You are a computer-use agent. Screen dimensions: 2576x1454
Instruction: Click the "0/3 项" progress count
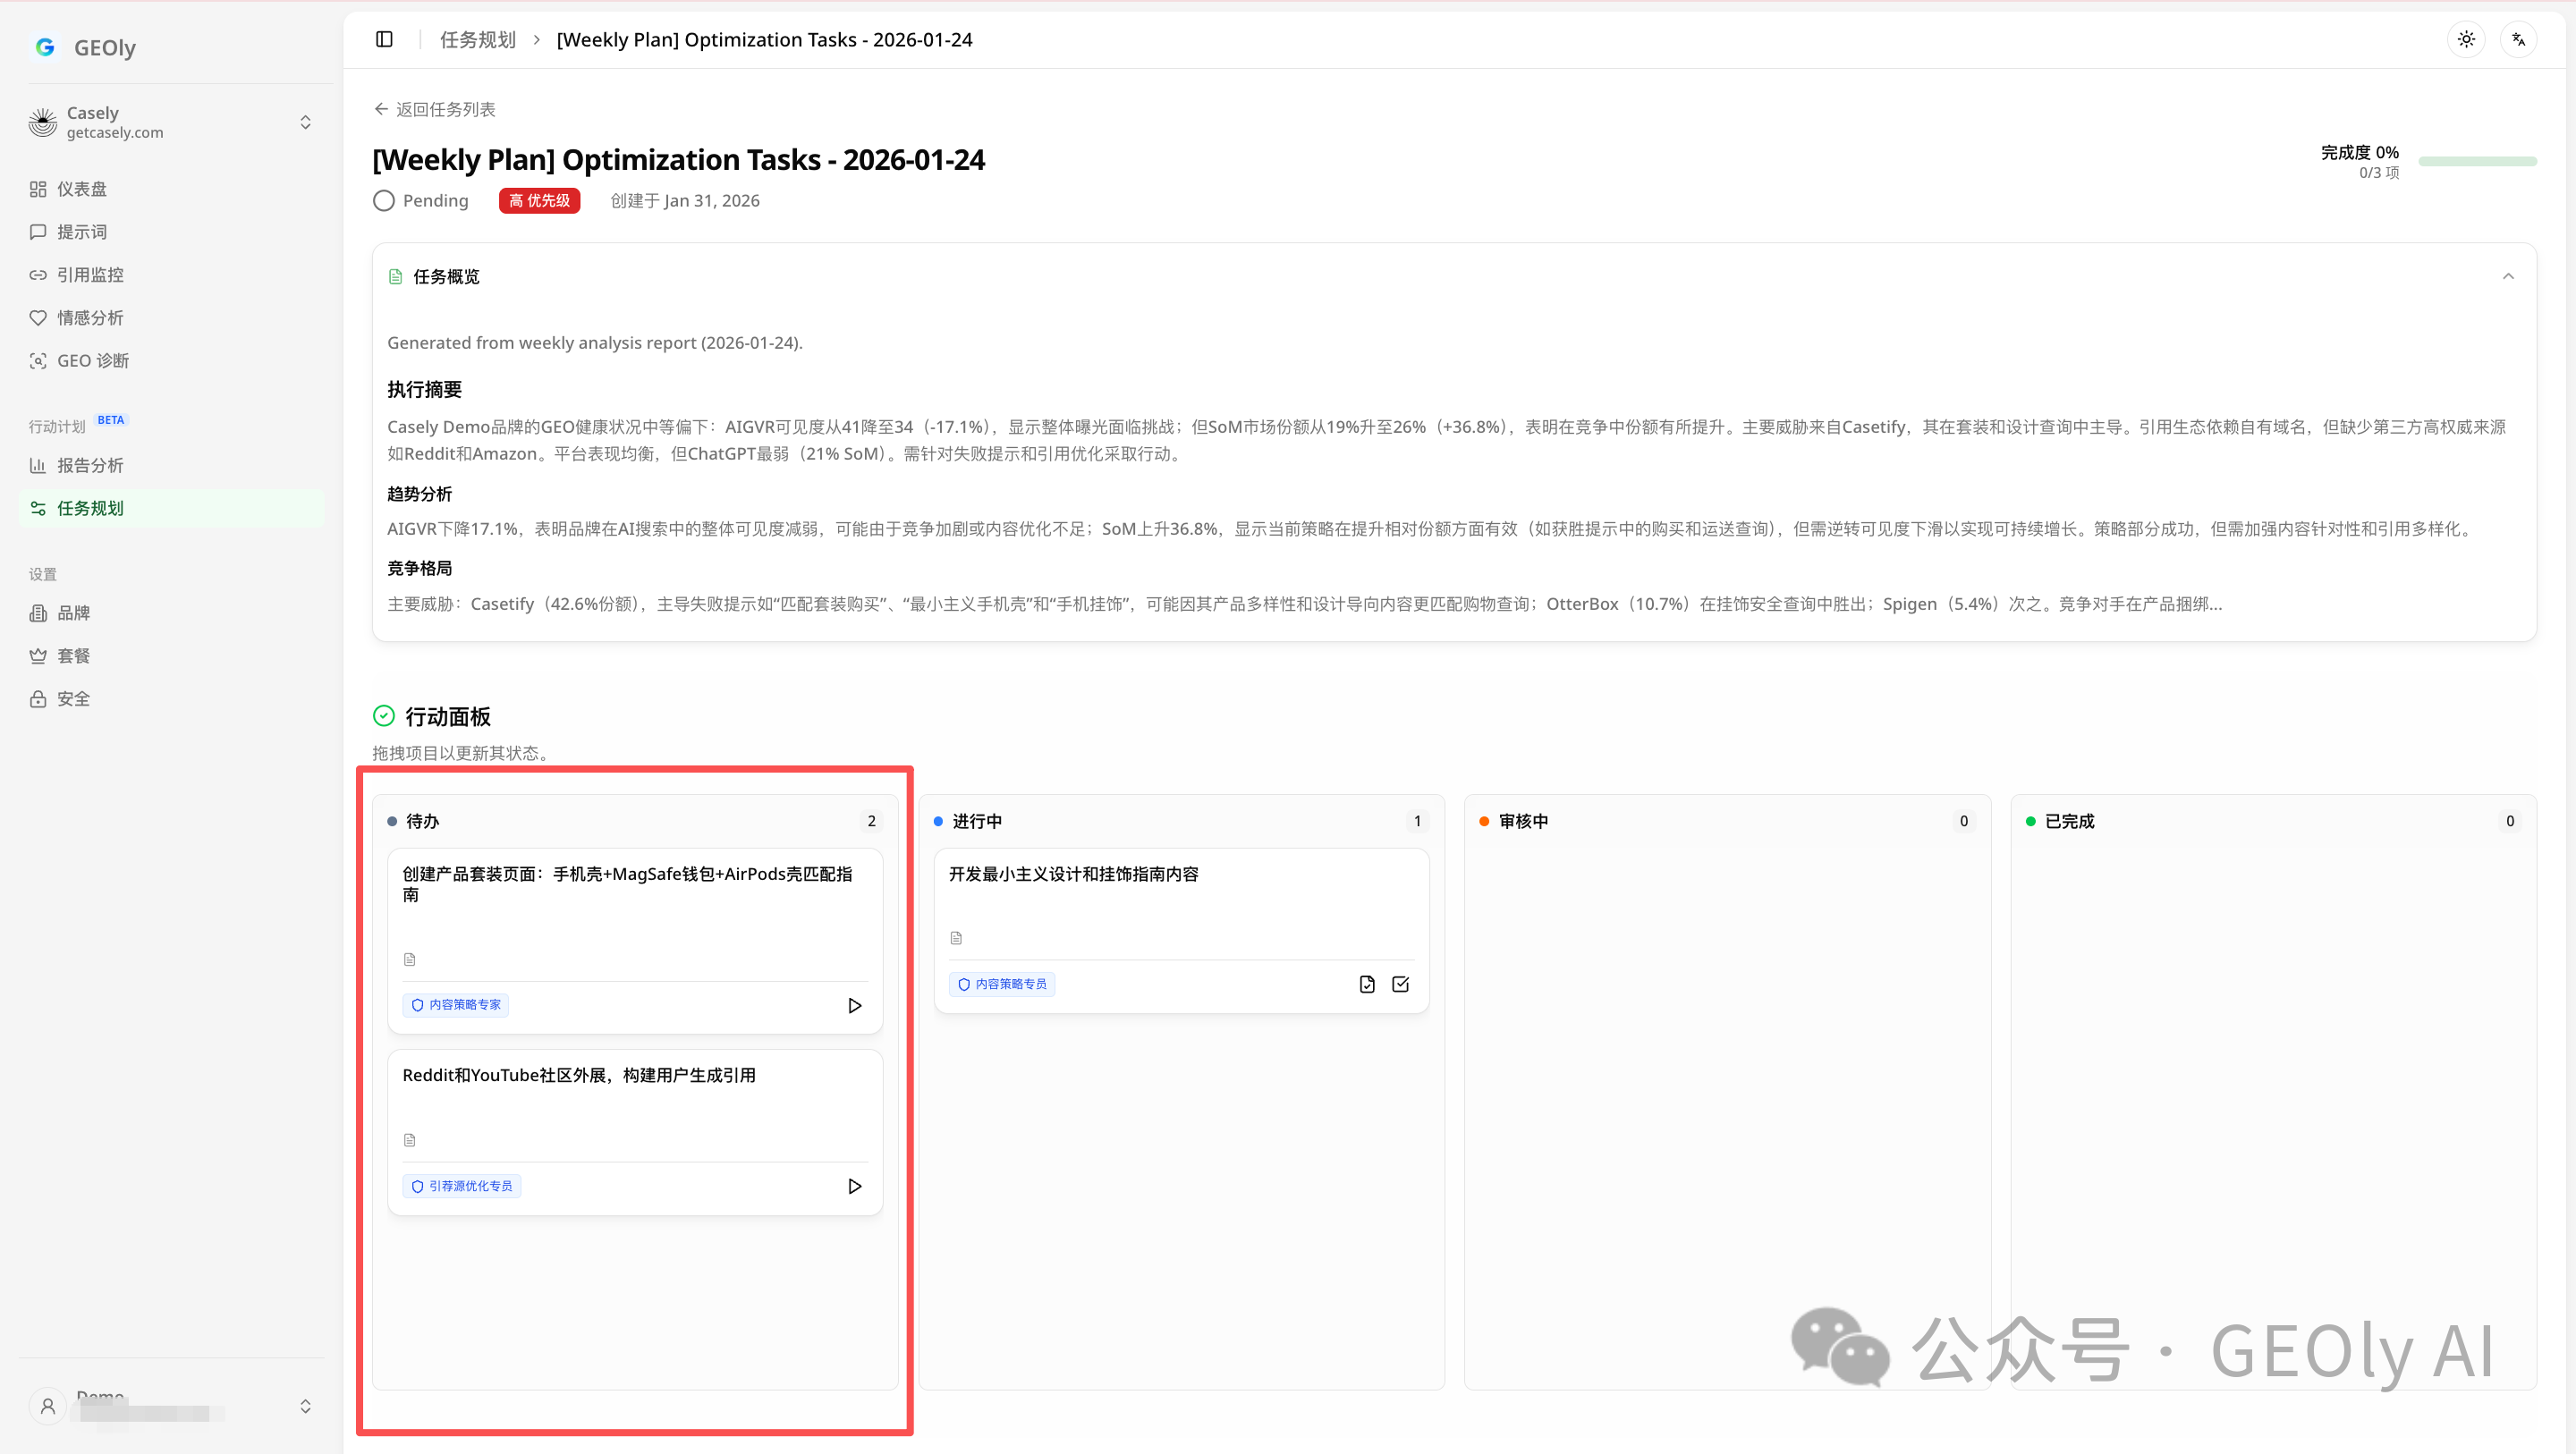(x=2379, y=173)
